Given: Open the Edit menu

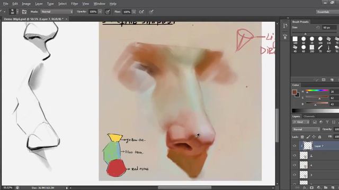Looking at the screenshot, I should 15,4.
